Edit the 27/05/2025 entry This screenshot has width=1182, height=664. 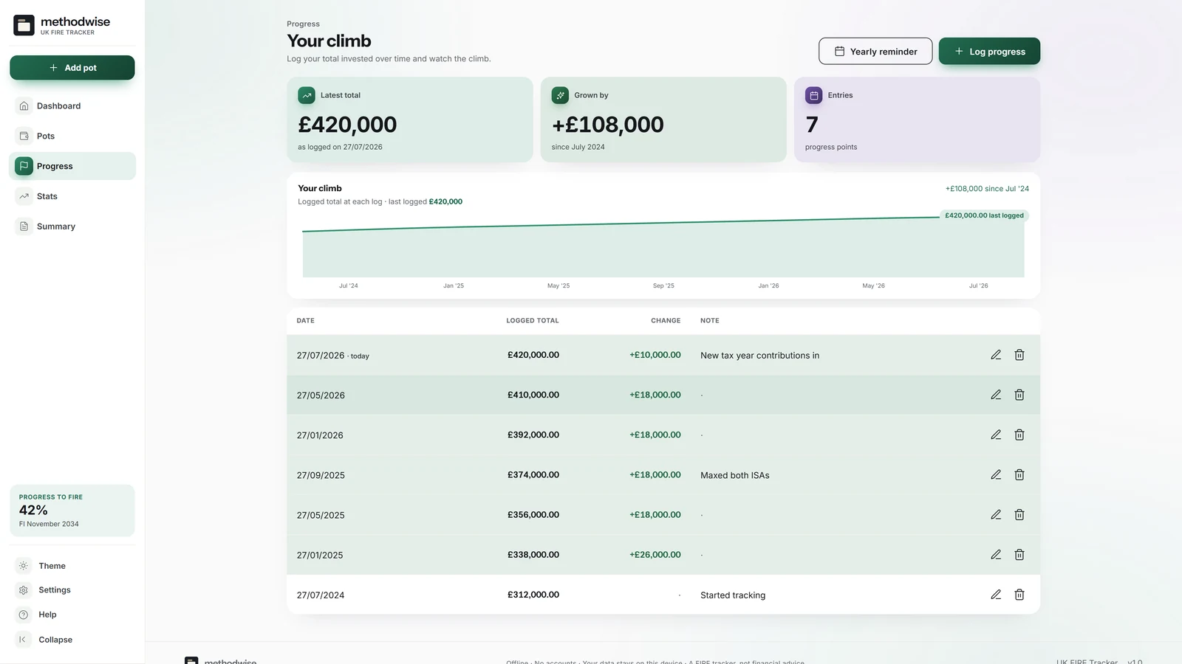tap(996, 514)
